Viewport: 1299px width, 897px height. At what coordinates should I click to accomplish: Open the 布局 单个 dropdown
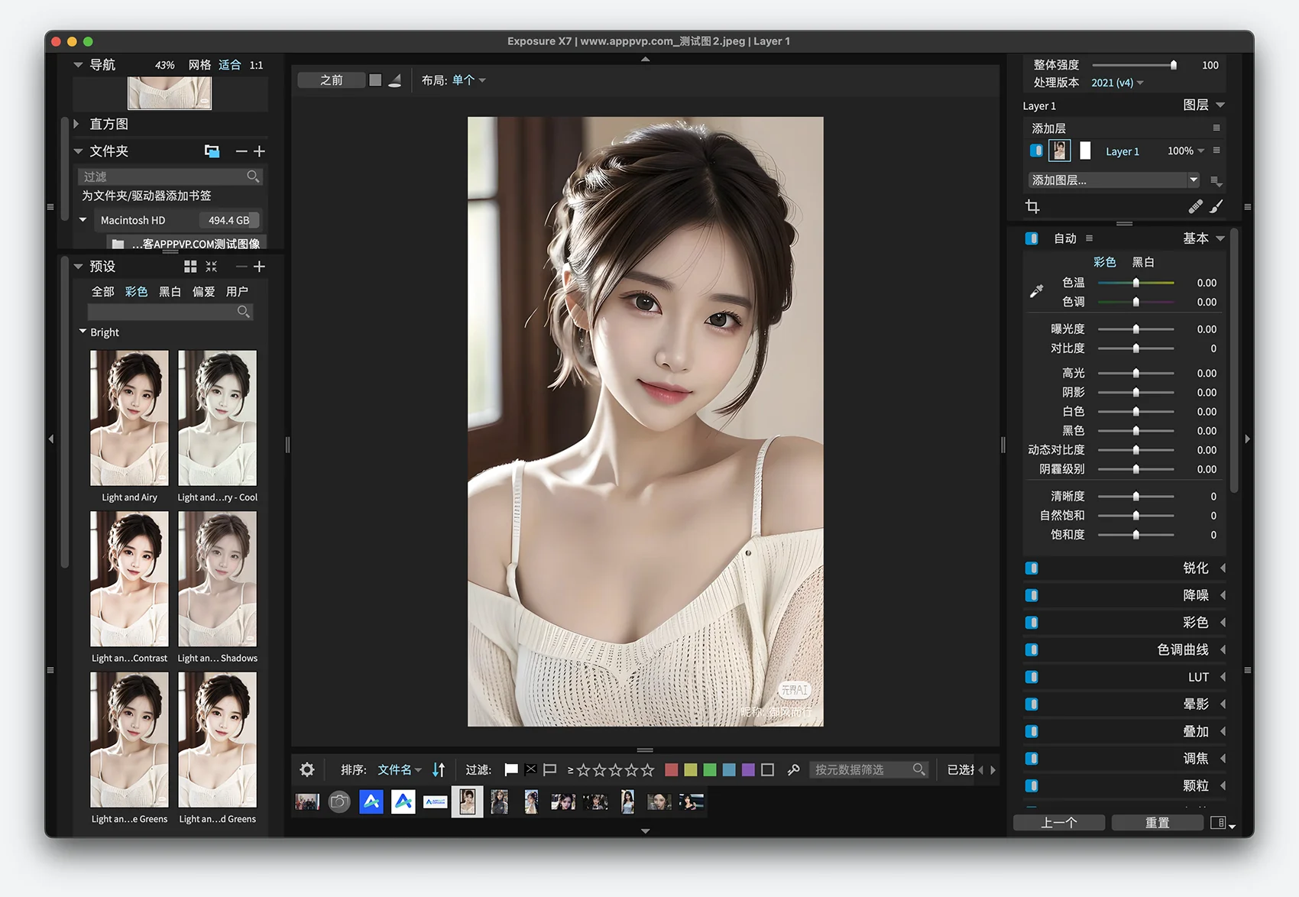tap(468, 80)
